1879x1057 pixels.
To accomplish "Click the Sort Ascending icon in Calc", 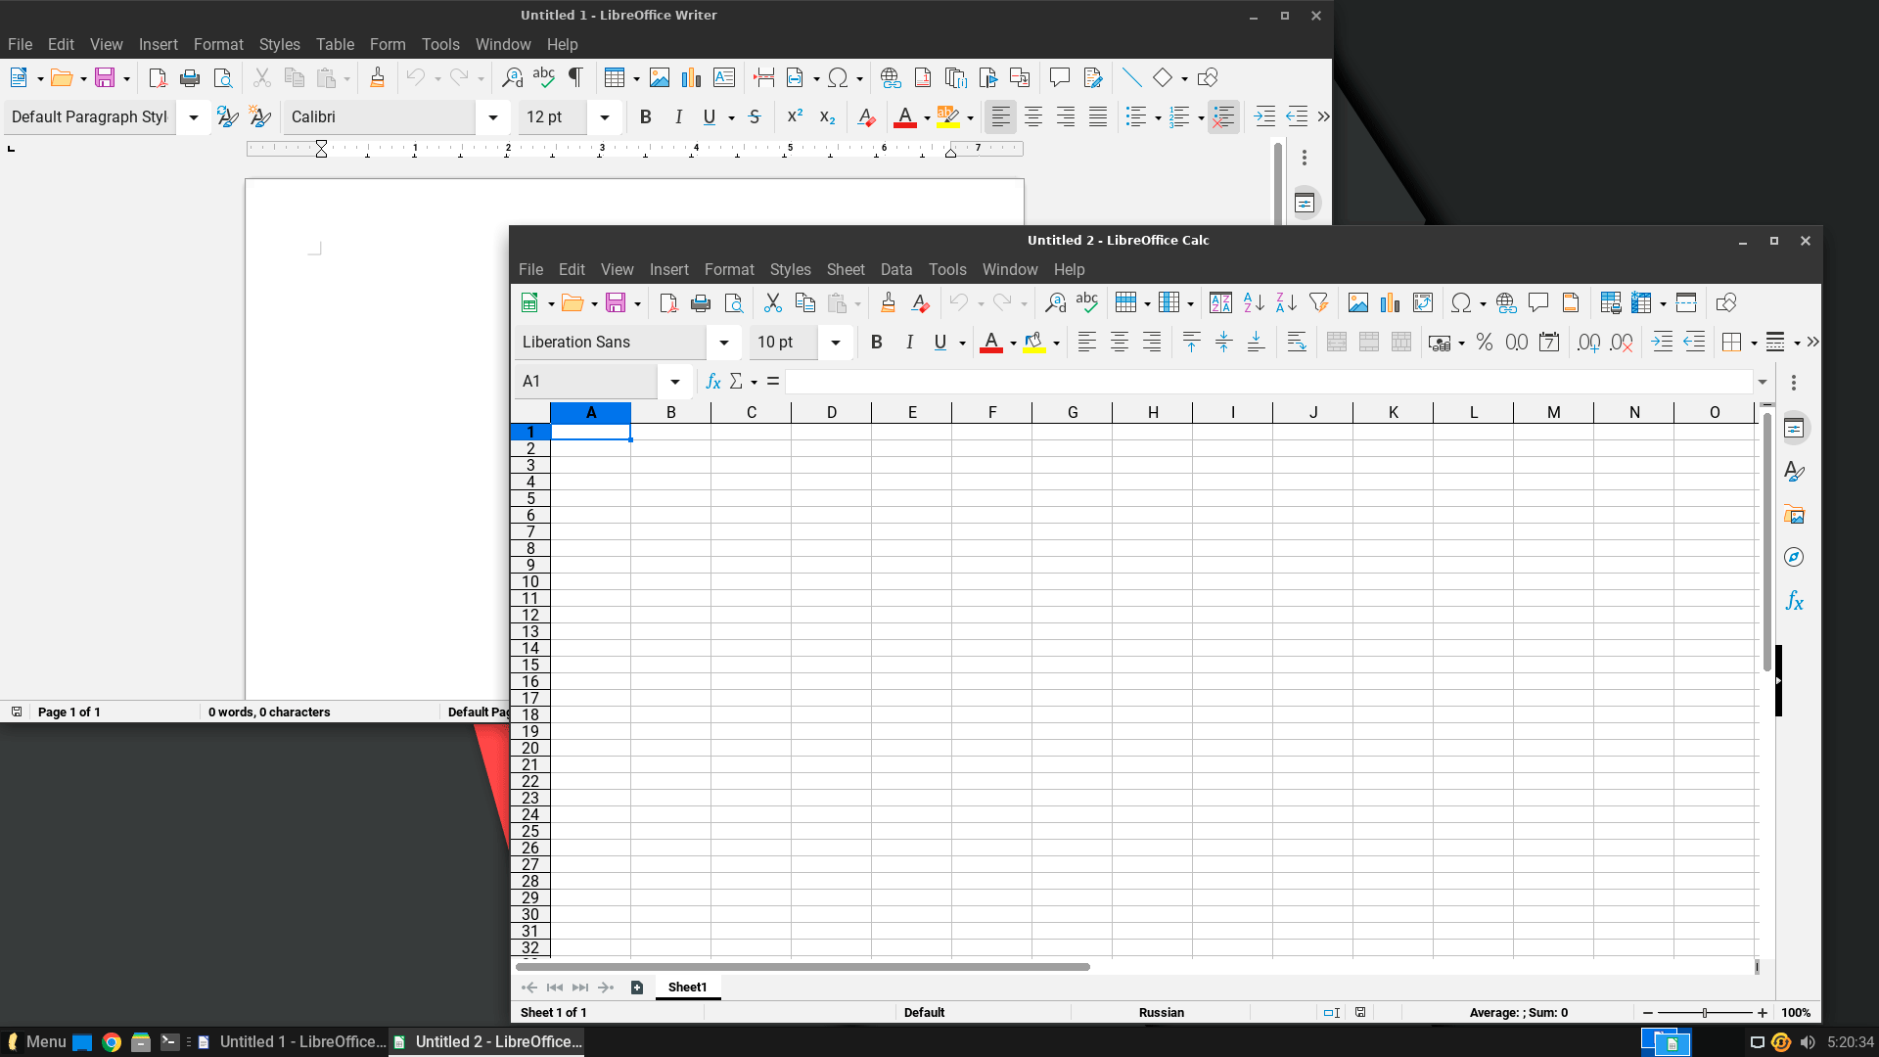I will (1254, 302).
